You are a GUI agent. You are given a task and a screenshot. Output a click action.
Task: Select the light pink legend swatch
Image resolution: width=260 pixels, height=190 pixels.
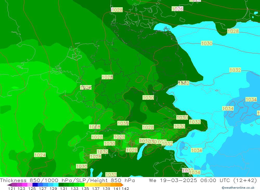point(30,185)
